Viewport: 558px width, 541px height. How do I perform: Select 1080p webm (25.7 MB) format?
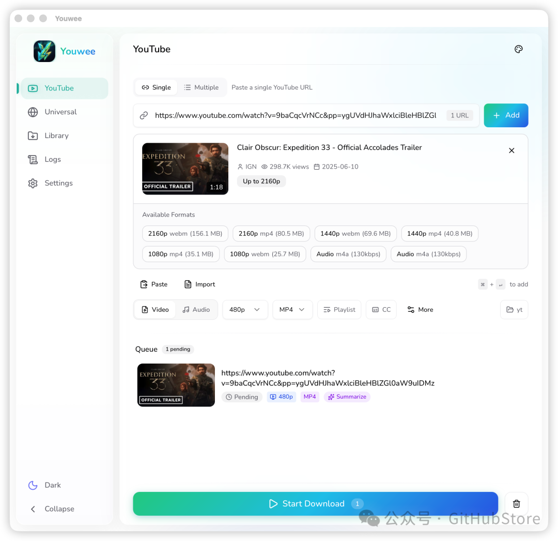coord(265,254)
